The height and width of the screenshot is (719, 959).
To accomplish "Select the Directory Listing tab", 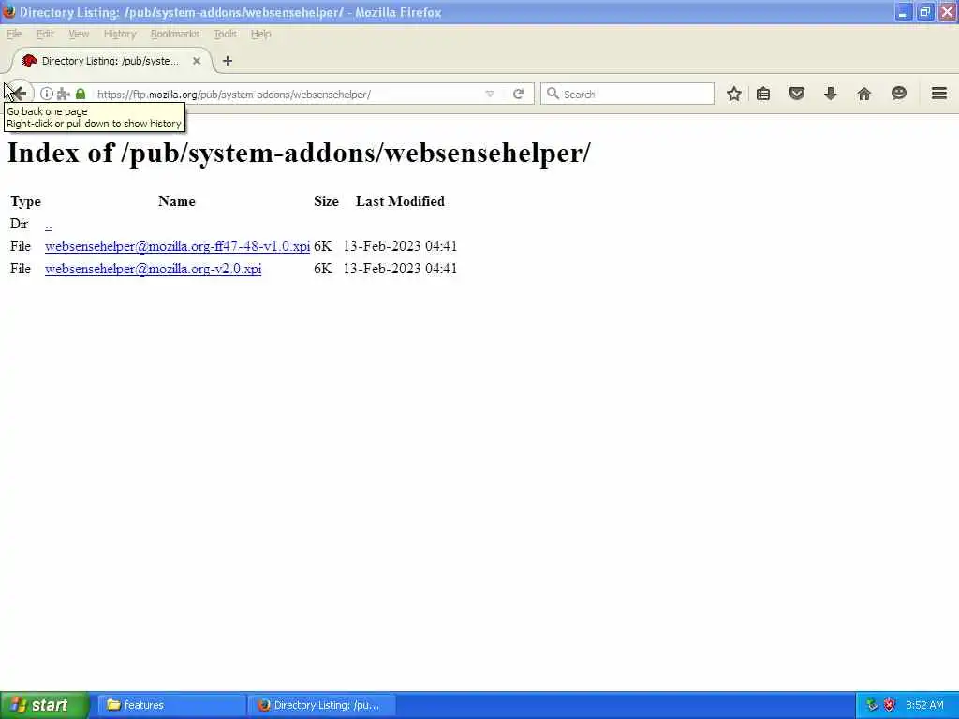I will pyautogui.click(x=111, y=61).
